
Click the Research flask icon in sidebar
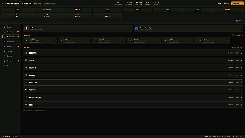(x=5, y=61)
